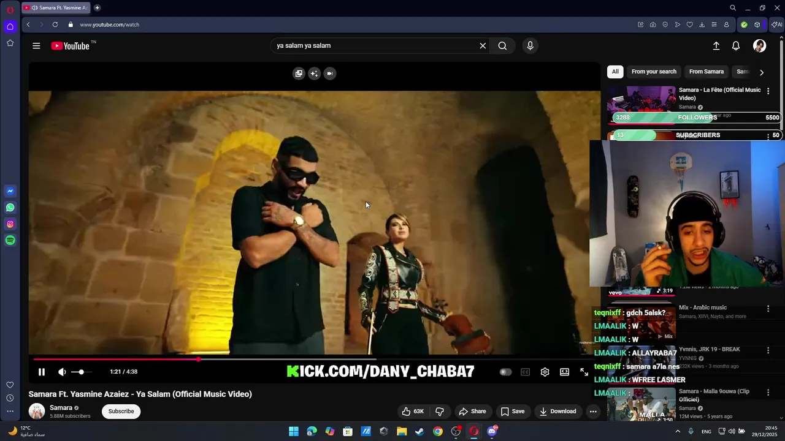The width and height of the screenshot is (785, 441).
Task: Open more actions three-dot menu
Action: click(x=593, y=411)
